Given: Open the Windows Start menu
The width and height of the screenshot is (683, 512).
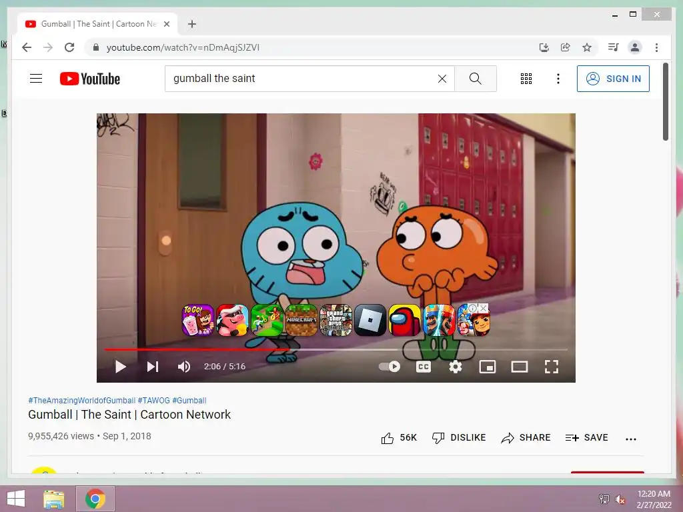Looking at the screenshot, I should (x=16, y=499).
